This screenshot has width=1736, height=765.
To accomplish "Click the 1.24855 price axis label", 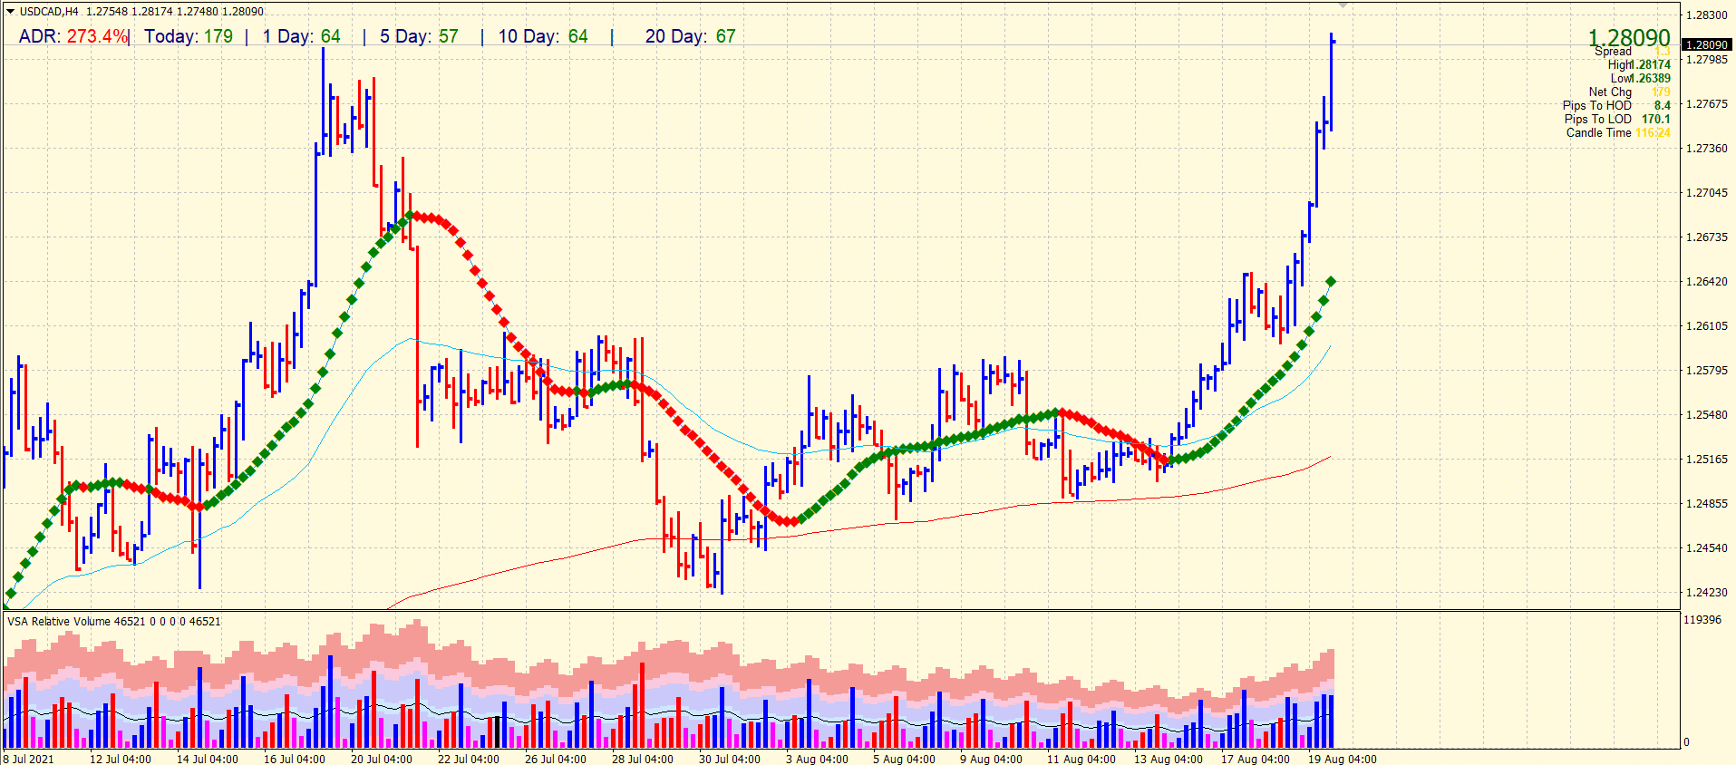I will point(1706,503).
